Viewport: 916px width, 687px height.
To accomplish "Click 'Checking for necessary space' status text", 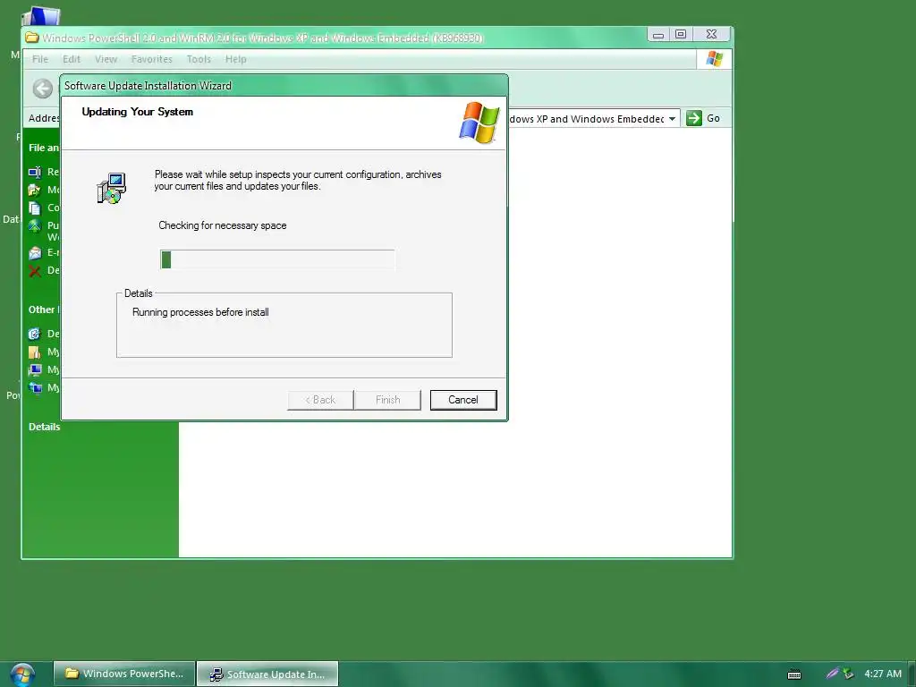I will [x=223, y=225].
